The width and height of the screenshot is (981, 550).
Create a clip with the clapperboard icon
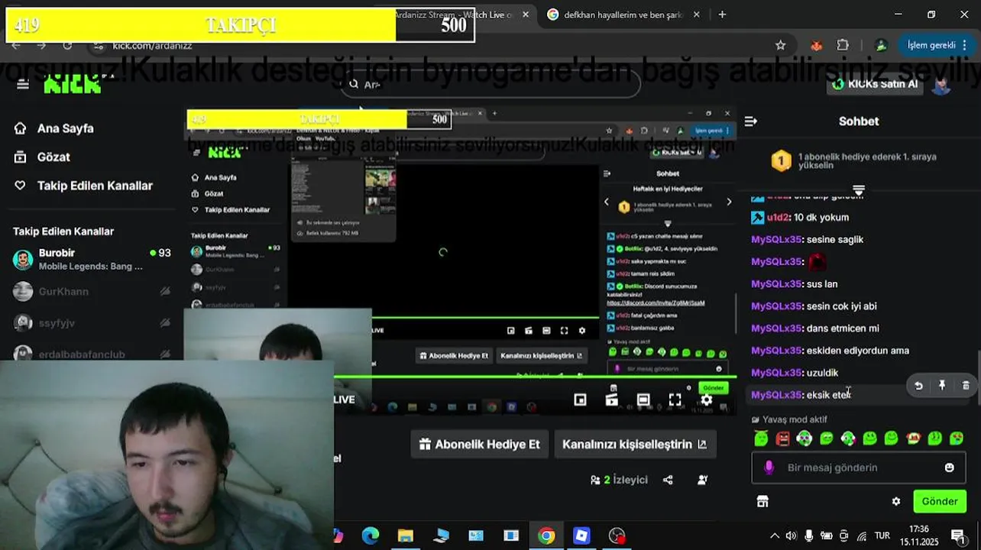(x=611, y=400)
